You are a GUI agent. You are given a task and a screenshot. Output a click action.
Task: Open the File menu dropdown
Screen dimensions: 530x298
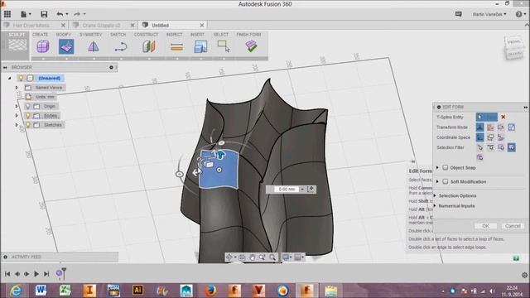(26, 14)
